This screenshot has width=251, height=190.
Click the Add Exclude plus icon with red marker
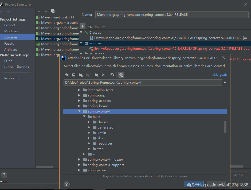point(96,26)
